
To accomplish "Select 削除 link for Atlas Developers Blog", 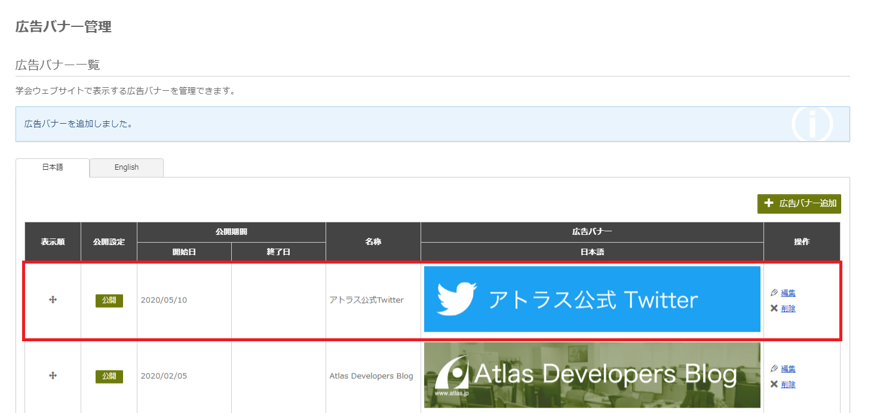I will (x=788, y=384).
